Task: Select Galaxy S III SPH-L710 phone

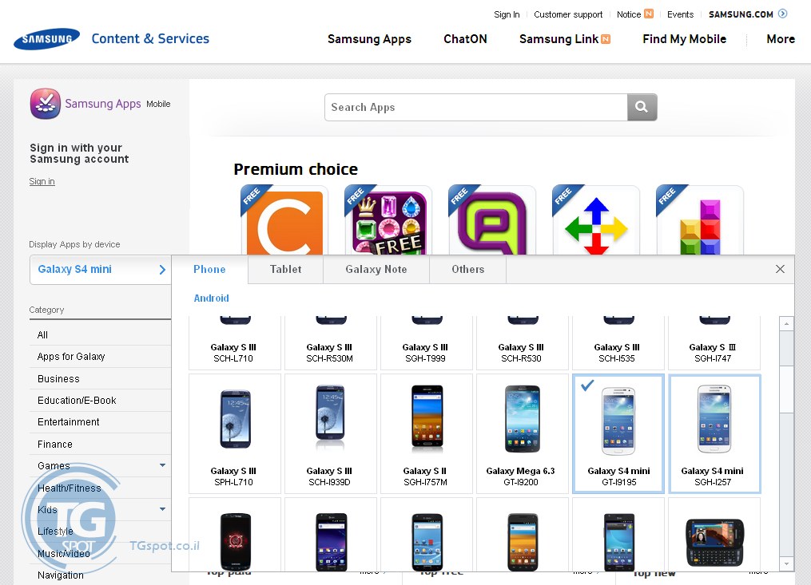Action: pyautogui.click(x=235, y=433)
